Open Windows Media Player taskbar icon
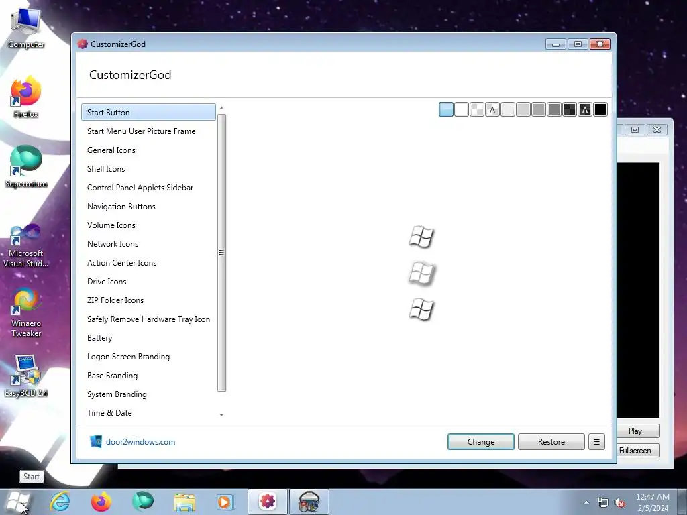The width and height of the screenshot is (687, 515). (x=225, y=502)
